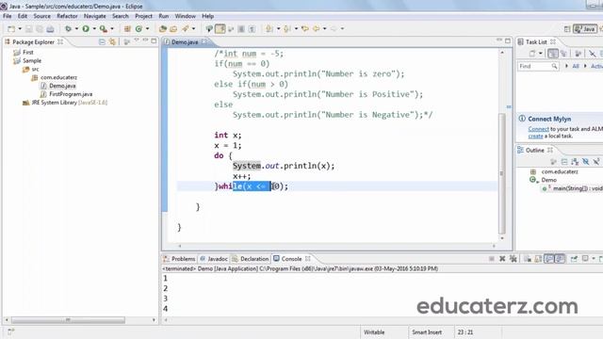This screenshot has height=339, width=603.
Task: Click the New Java Package icon
Action: click(x=127, y=29)
